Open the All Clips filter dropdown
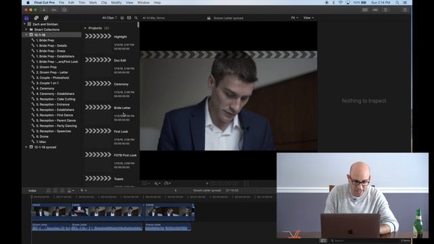 point(109,18)
